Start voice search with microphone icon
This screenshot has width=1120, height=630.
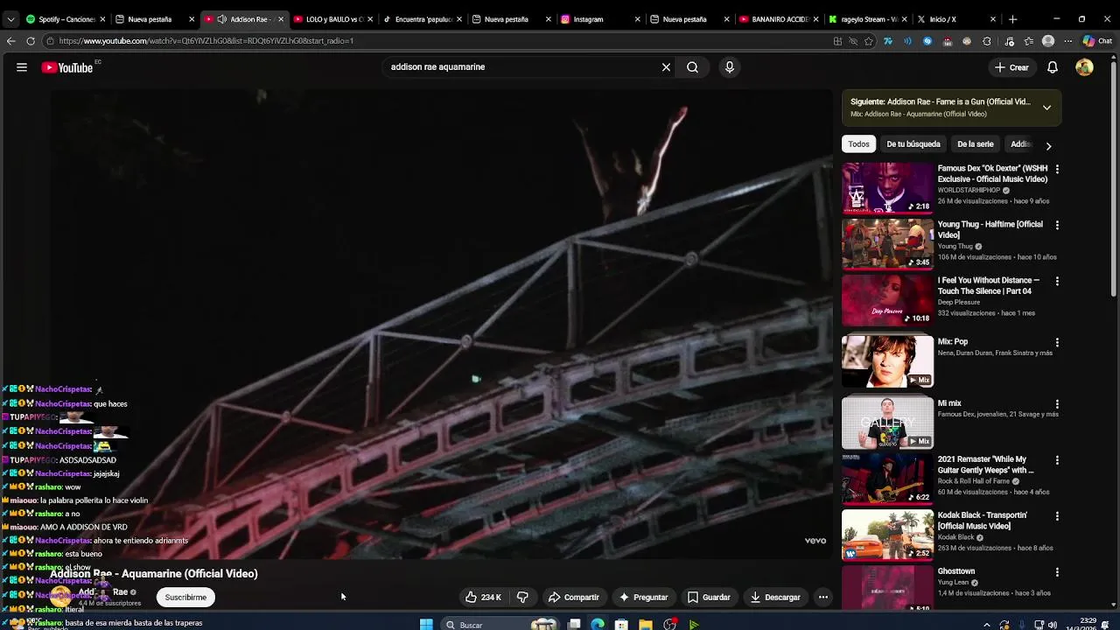click(730, 67)
